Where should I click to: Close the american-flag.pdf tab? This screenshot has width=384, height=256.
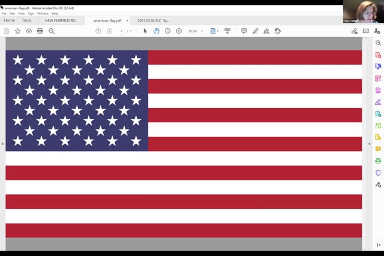click(x=127, y=20)
